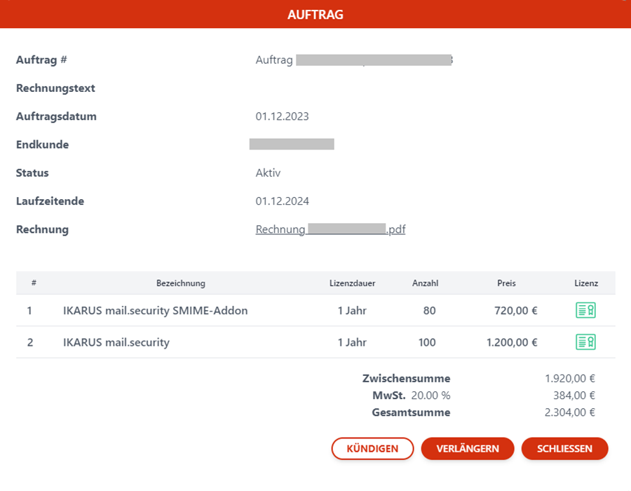The width and height of the screenshot is (631, 491).
Task: Click the 1.200,00 € price cell
Action: tap(512, 342)
